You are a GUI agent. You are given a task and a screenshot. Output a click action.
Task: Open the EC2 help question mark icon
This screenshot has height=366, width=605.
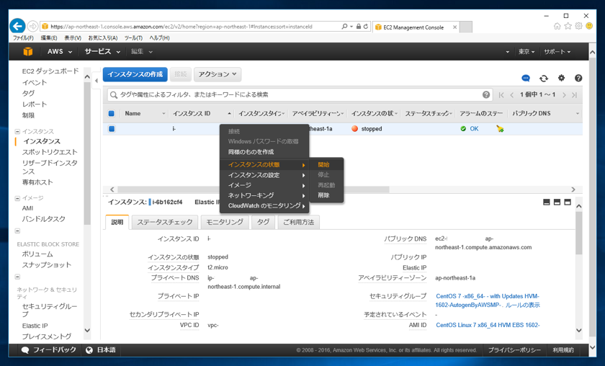578,78
